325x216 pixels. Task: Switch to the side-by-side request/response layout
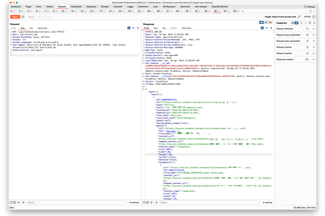click(262, 23)
